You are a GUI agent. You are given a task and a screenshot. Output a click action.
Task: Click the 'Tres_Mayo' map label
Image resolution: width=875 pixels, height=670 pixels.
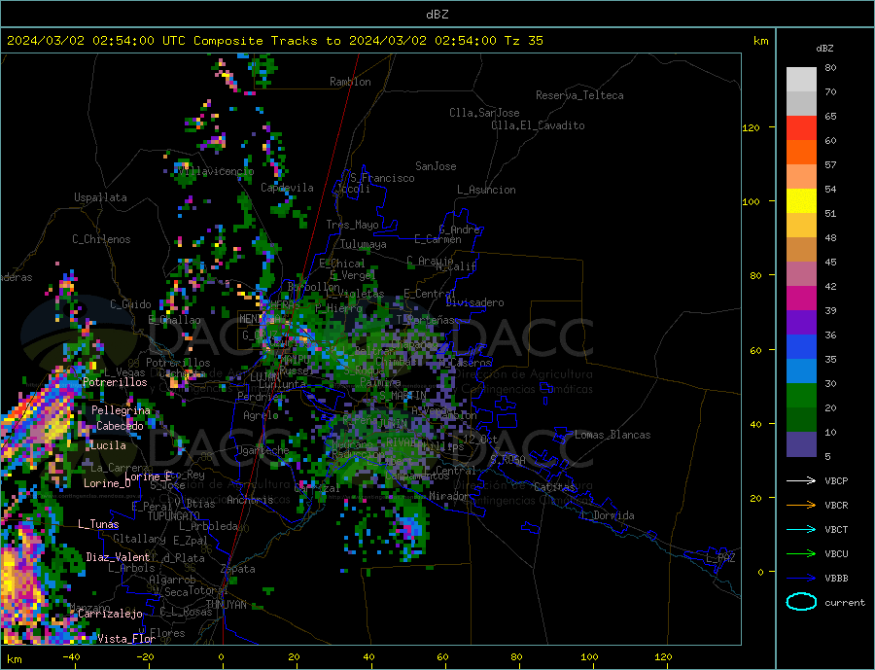pos(352,225)
